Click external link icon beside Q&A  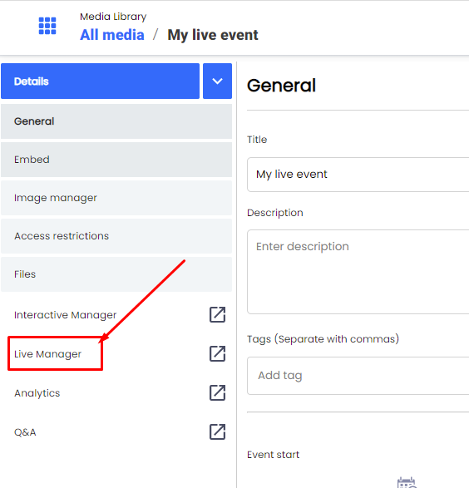[x=217, y=432]
